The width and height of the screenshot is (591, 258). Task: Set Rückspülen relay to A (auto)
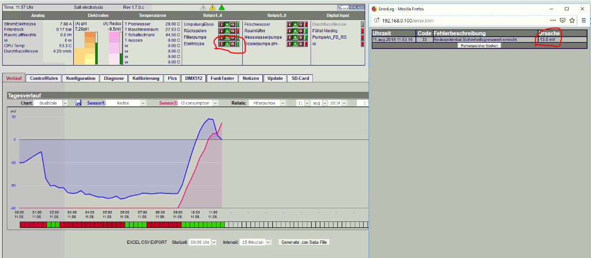click(227, 31)
